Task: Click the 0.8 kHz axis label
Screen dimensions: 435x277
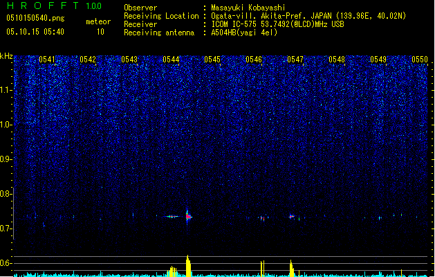Action: coord(6,194)
